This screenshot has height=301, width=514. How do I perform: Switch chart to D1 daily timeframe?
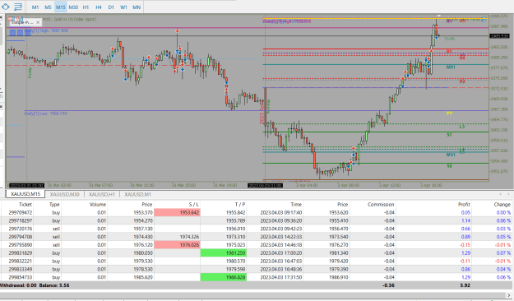tap(111, 7)
